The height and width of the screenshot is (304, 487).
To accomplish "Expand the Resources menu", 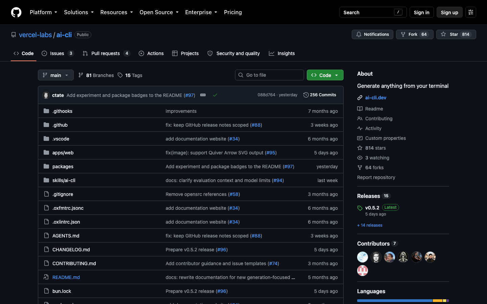I will pos(116,12).
